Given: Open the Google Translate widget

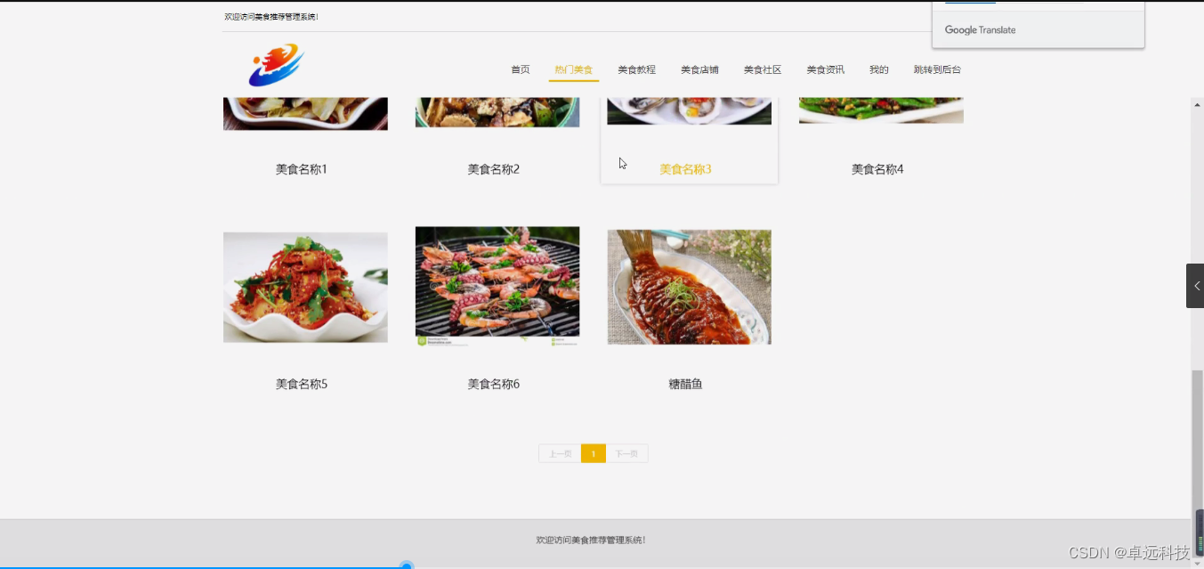Looking at the screenshot, I should click(x=979, y=29).
